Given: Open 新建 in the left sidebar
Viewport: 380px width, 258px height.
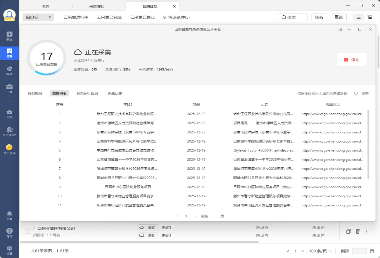Looking at the screenshot, I should [x=9, y=36].
